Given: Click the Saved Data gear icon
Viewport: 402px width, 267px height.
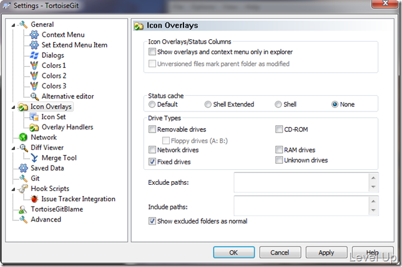Looking at the screenshot, I should pos(23,168).
